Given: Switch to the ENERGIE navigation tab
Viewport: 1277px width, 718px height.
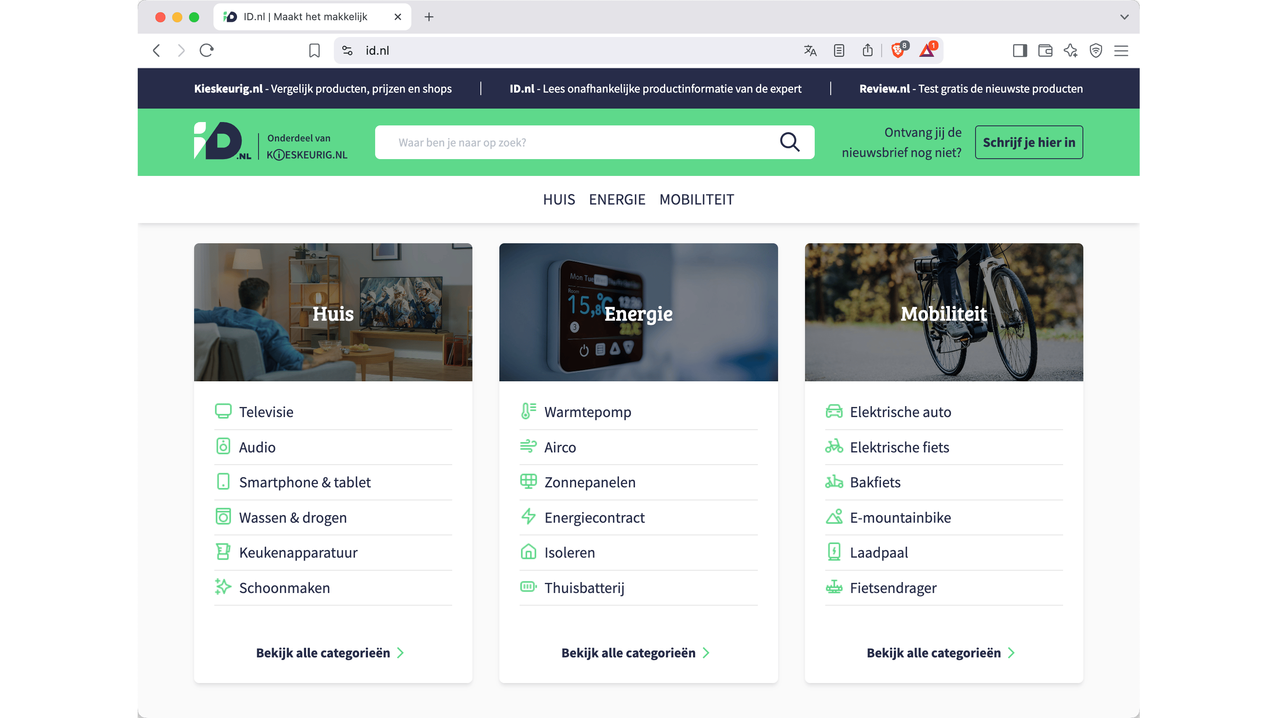Looking at the screenshot, I should [x=617, y=199].
